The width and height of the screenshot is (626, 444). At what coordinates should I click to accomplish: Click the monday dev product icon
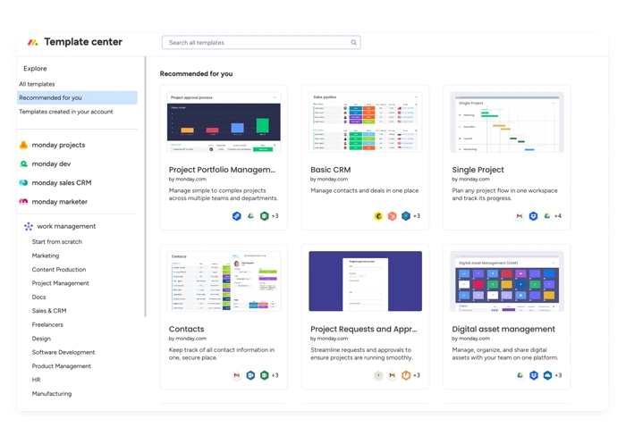[x=23, y=164]
